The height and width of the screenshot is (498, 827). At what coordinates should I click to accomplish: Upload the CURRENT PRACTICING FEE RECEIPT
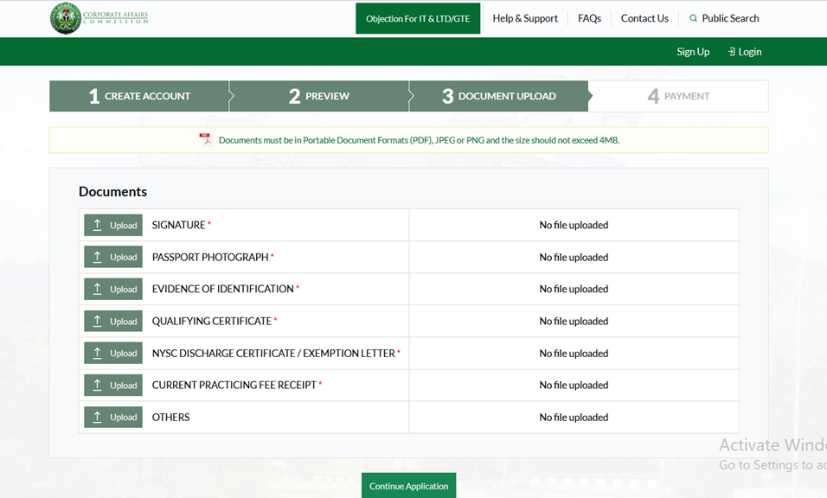(x=113, y=386)
